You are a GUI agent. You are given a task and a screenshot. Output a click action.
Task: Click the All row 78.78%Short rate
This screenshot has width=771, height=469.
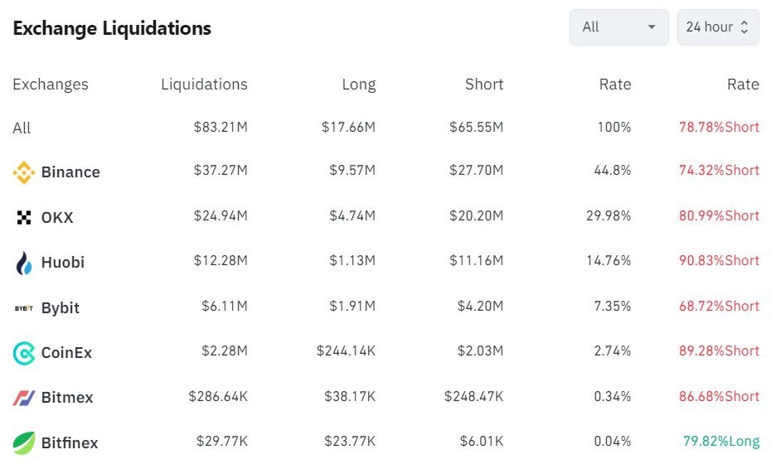719,128
